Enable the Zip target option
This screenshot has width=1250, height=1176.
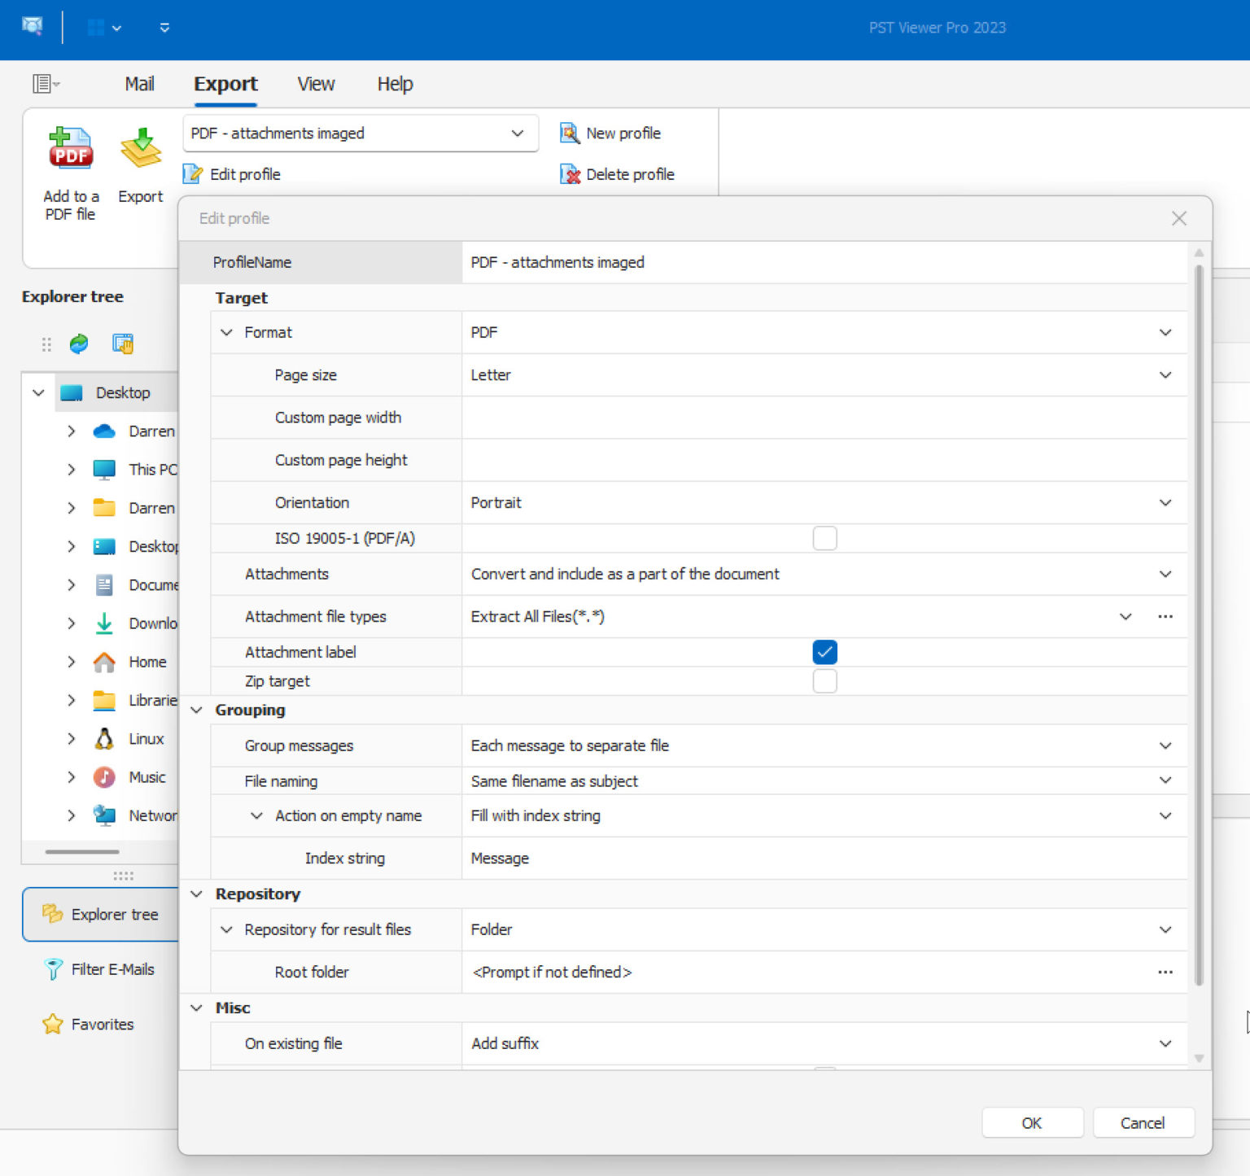(x=824, y=681)
